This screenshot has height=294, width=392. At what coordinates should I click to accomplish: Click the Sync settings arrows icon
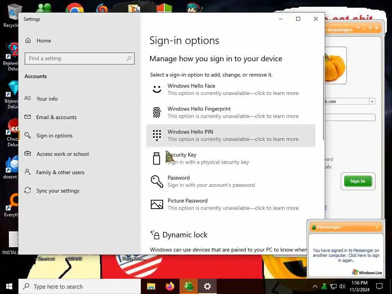[x=28, y=190]
